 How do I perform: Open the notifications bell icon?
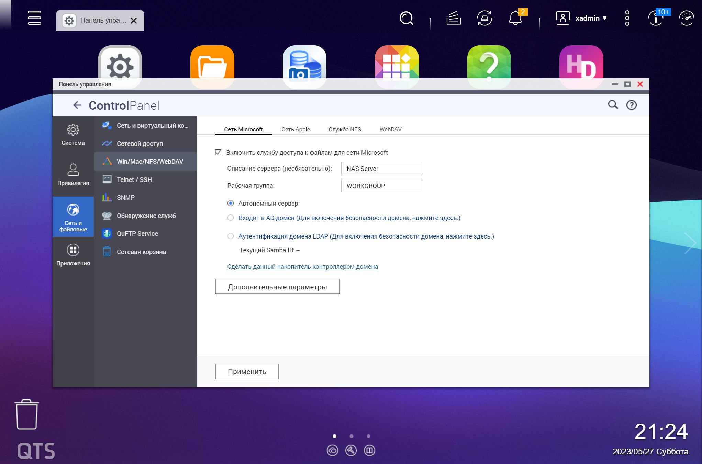(x=515, y=18)
